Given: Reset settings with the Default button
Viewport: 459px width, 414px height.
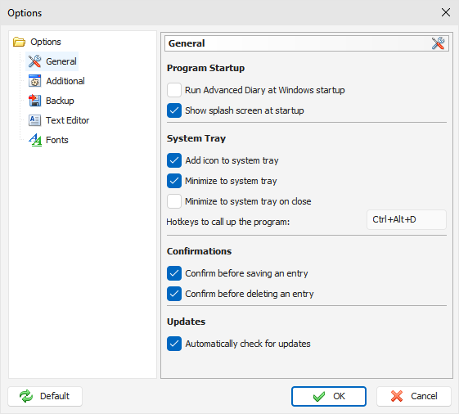Looking at the screenshot, I should coord(45,396).
